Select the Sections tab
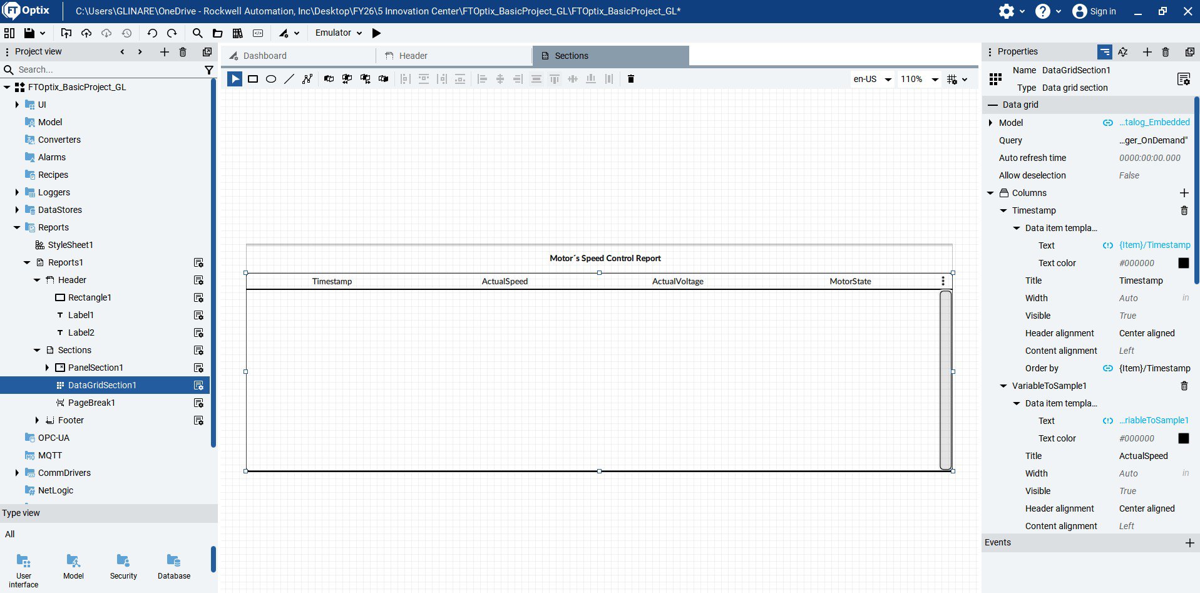The width and height of the screenshot is (1200, 593). (610, 56)
